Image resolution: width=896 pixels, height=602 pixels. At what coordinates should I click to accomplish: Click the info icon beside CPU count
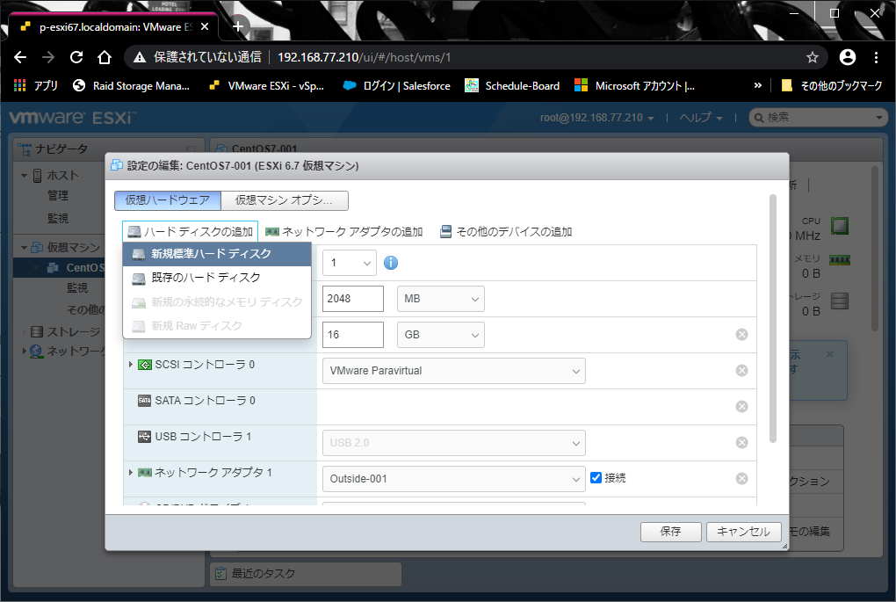(x=391, y=263)
